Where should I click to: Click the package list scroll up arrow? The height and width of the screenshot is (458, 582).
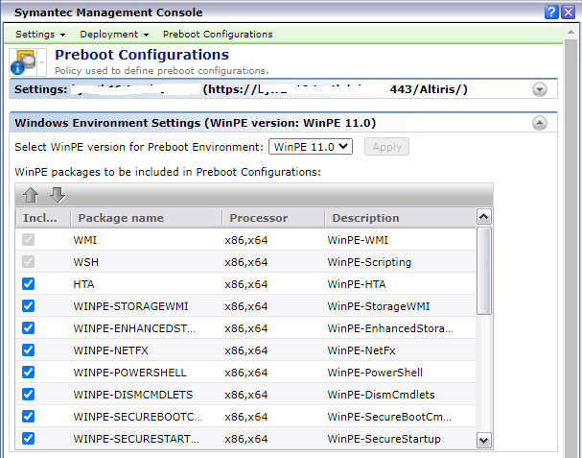484,218
